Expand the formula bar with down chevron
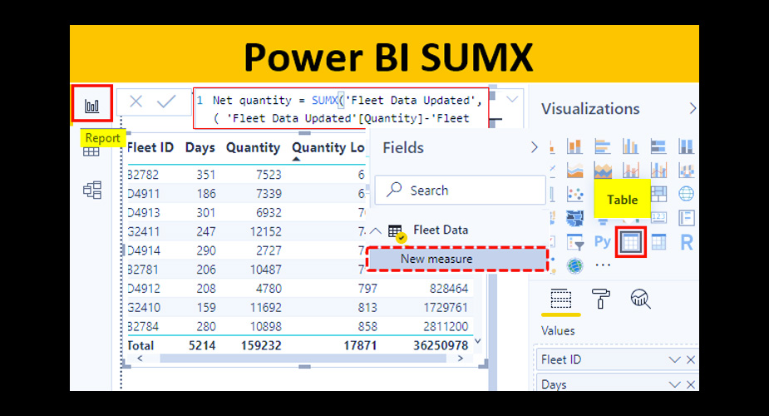 [x=512, y=100]
